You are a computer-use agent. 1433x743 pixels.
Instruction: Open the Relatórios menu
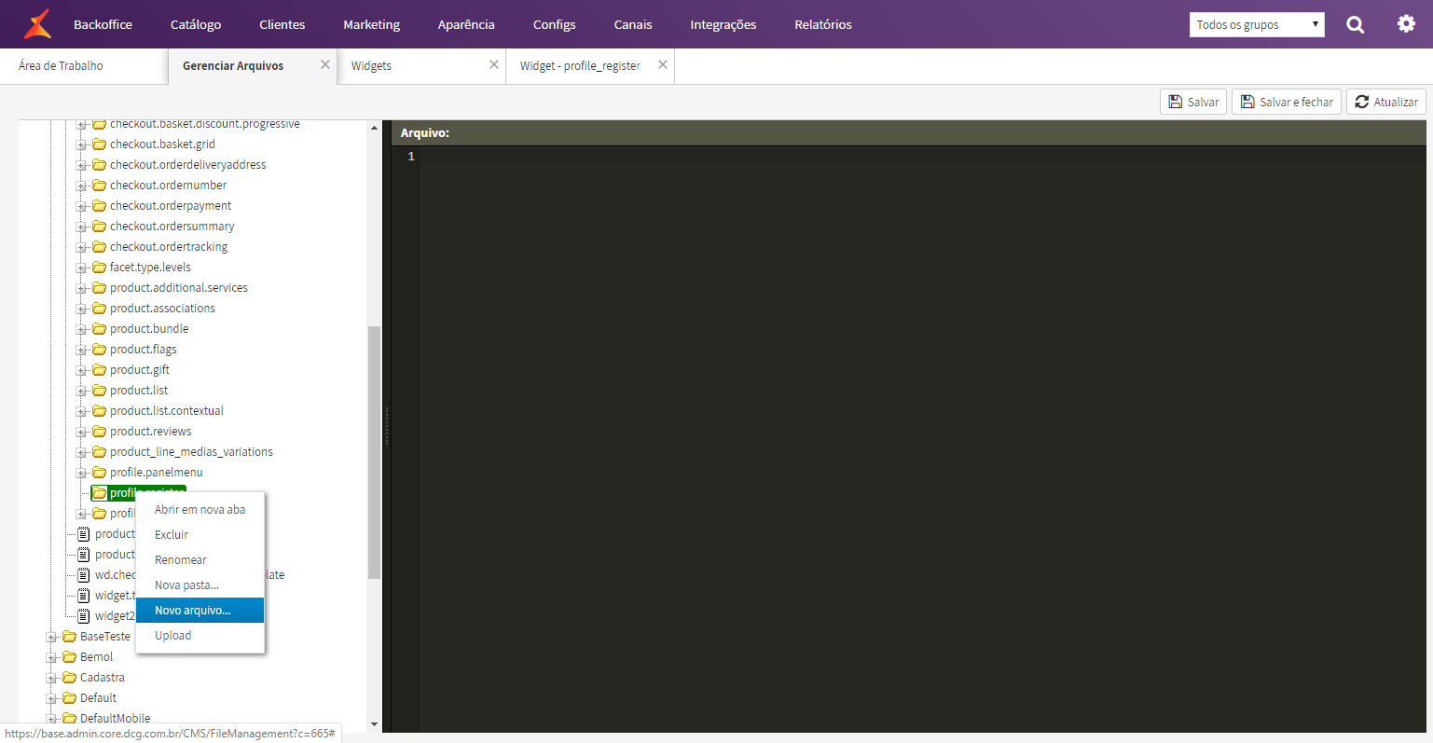point(823,24)
